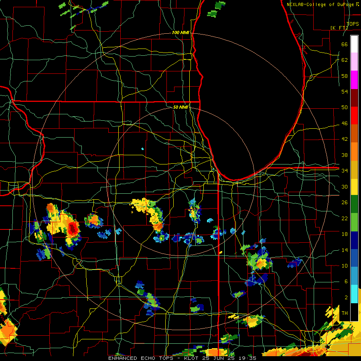Click the 54 legend value
The width and height of the screenshot is (361, 361).
point(345,91)
